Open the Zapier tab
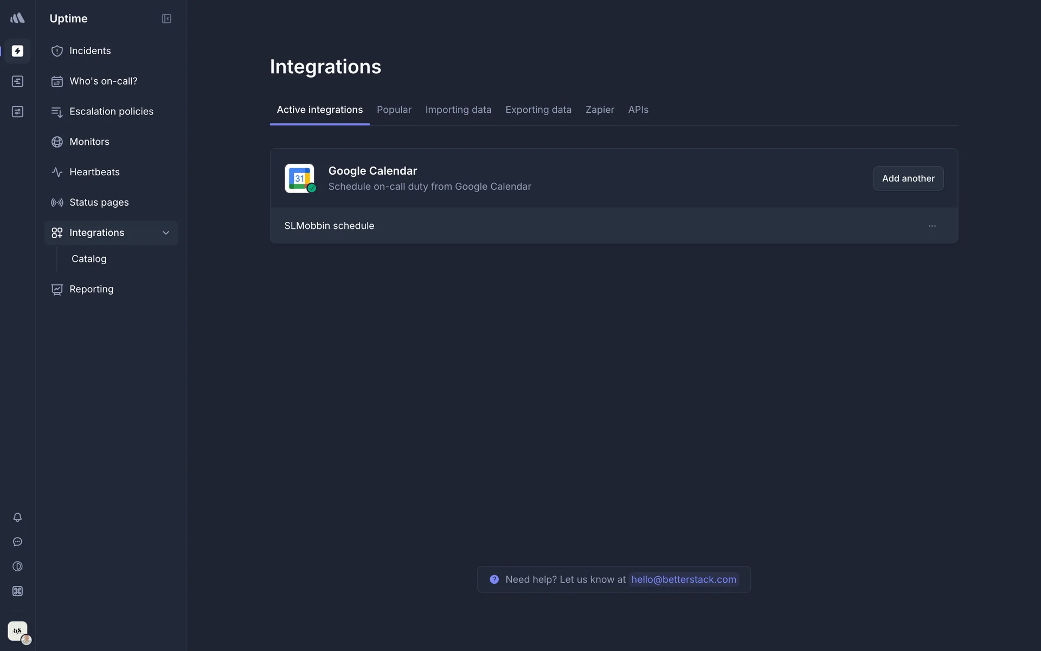Image resolution: width=1041 pixels, height=651 pixels. click(x=600, y=110)
